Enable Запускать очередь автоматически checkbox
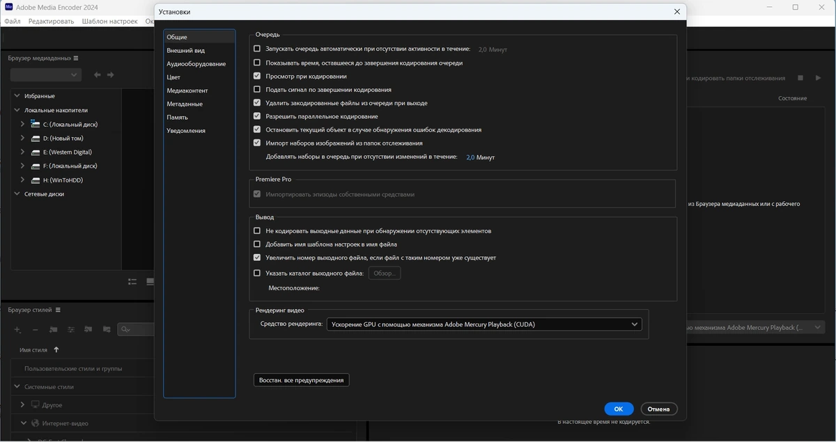This screenshot has height=442, width=836. (x=257, y=49)
